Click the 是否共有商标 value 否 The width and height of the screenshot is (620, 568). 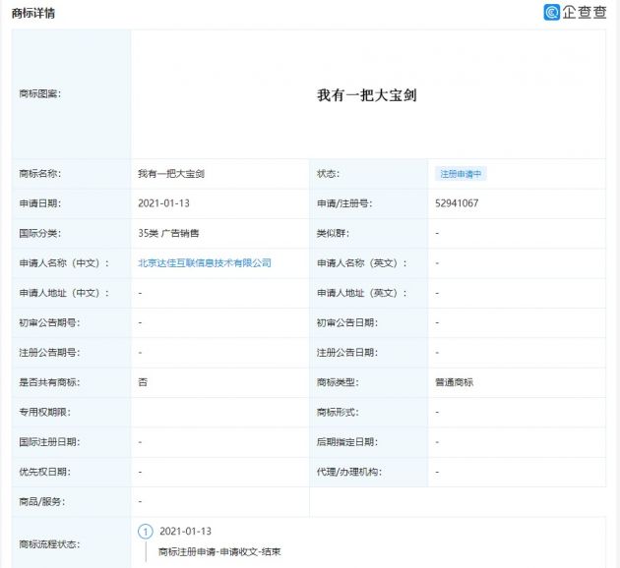pyautogui.click(x=144, y=382)
